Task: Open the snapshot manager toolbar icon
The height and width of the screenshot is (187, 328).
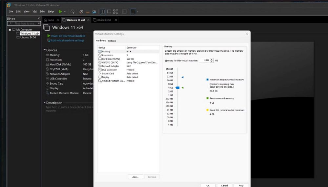Action: 94,11
